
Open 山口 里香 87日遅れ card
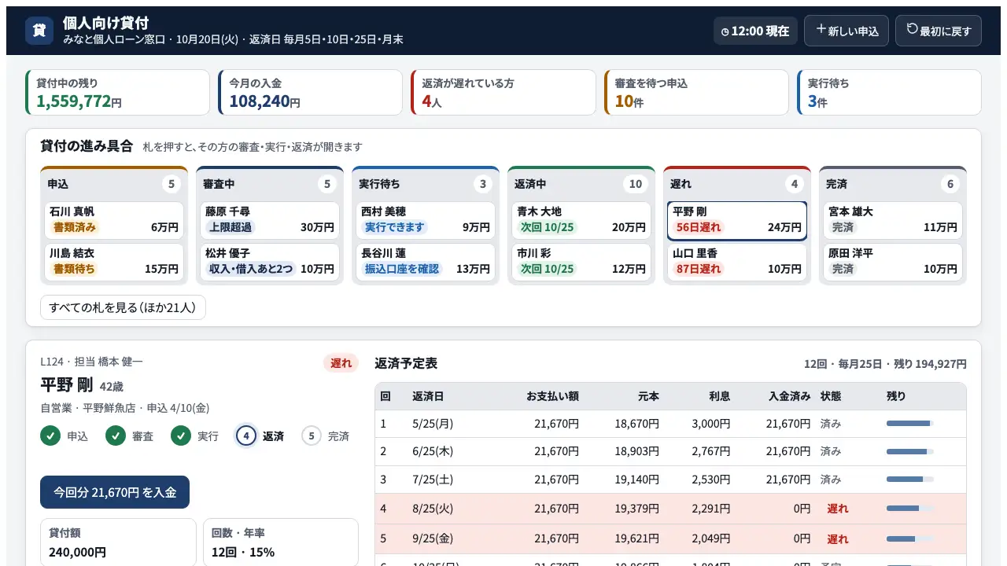(737, 262)
